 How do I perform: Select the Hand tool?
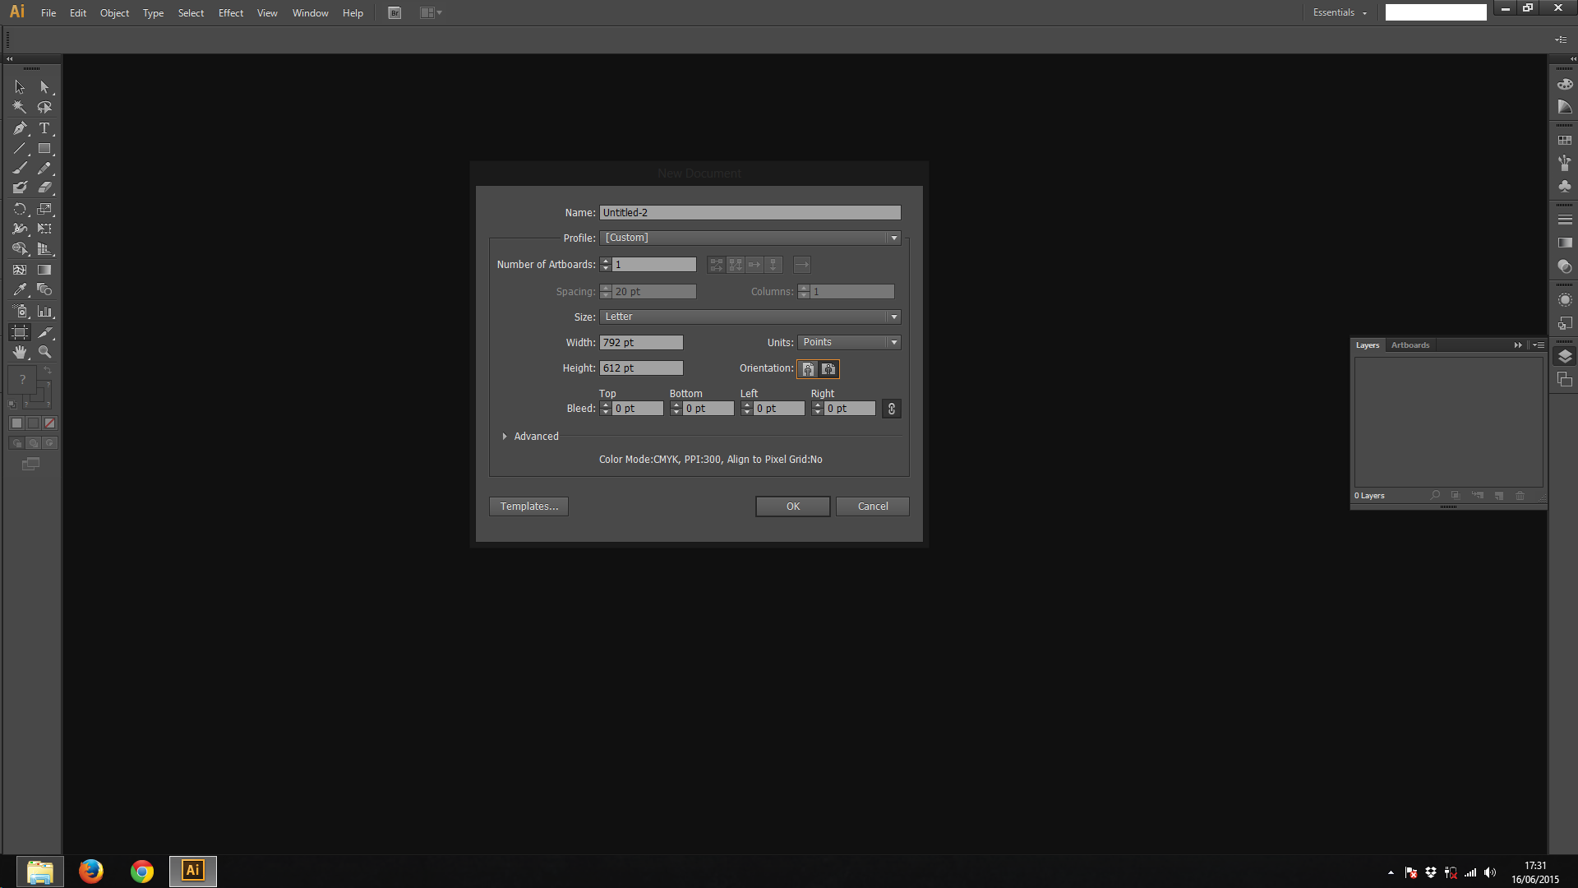(20, 352)
